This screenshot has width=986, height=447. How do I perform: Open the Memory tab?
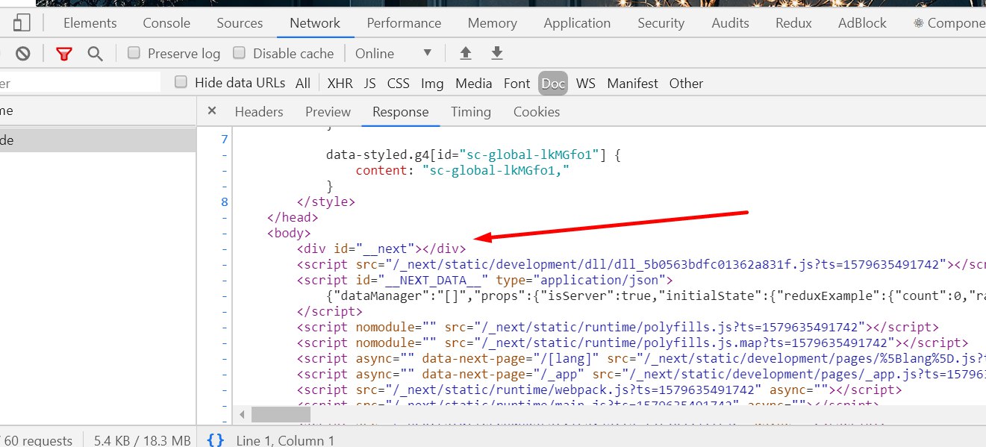(492, 23)
